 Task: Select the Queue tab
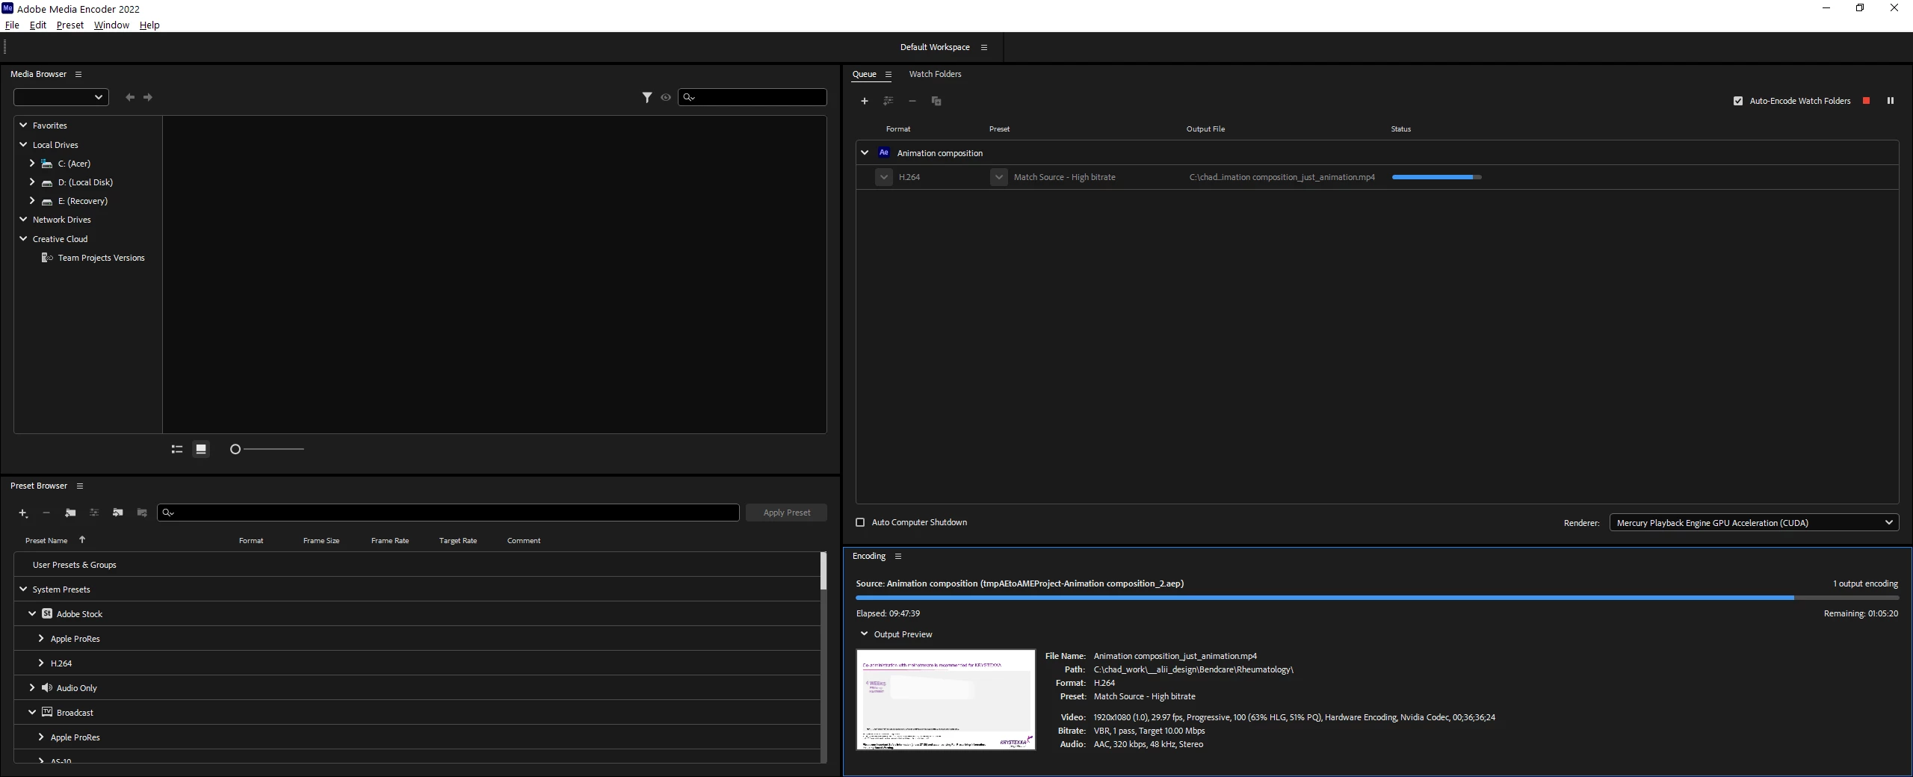(x=865, y=74)
